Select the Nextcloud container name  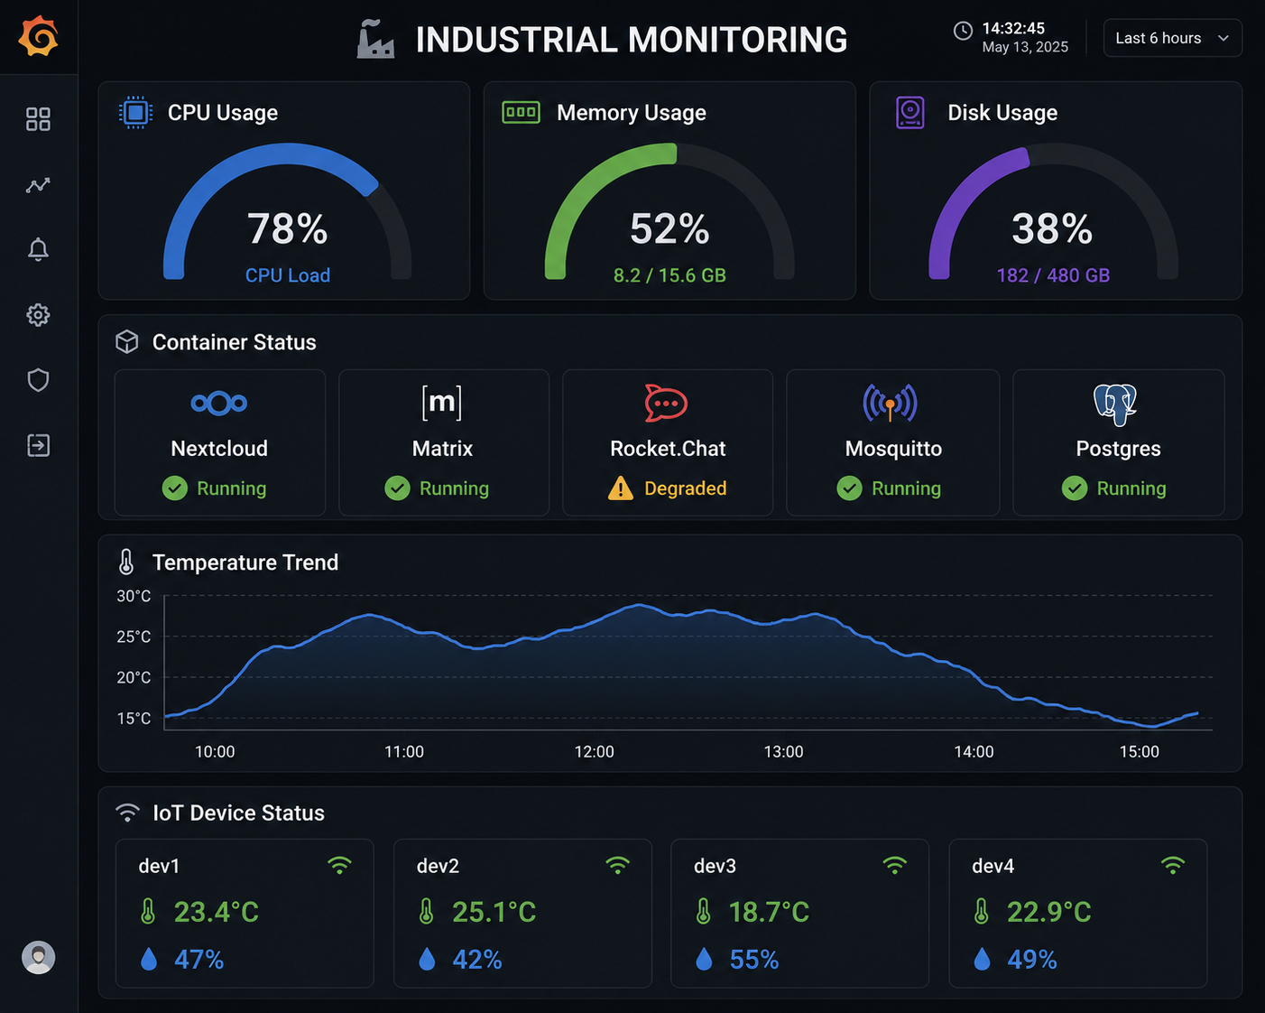pyautogui.click(x=219, y=449)
